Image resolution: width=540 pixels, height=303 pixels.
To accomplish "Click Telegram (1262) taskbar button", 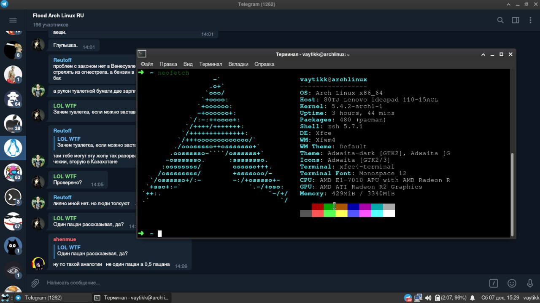I will (53, 298).
